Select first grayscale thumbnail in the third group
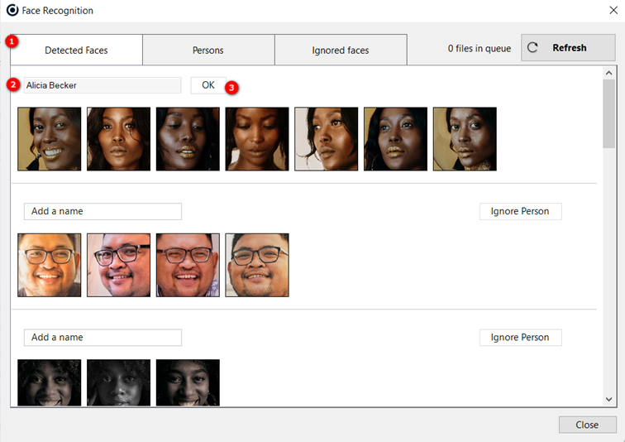 [x=50, y=382]
